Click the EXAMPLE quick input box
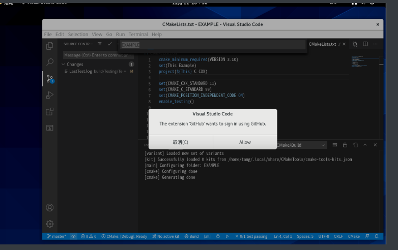The width and height of the screenshot is (398, 250). [x=213, y=45]
